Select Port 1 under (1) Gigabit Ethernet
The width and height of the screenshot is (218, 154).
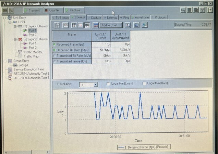33,30
